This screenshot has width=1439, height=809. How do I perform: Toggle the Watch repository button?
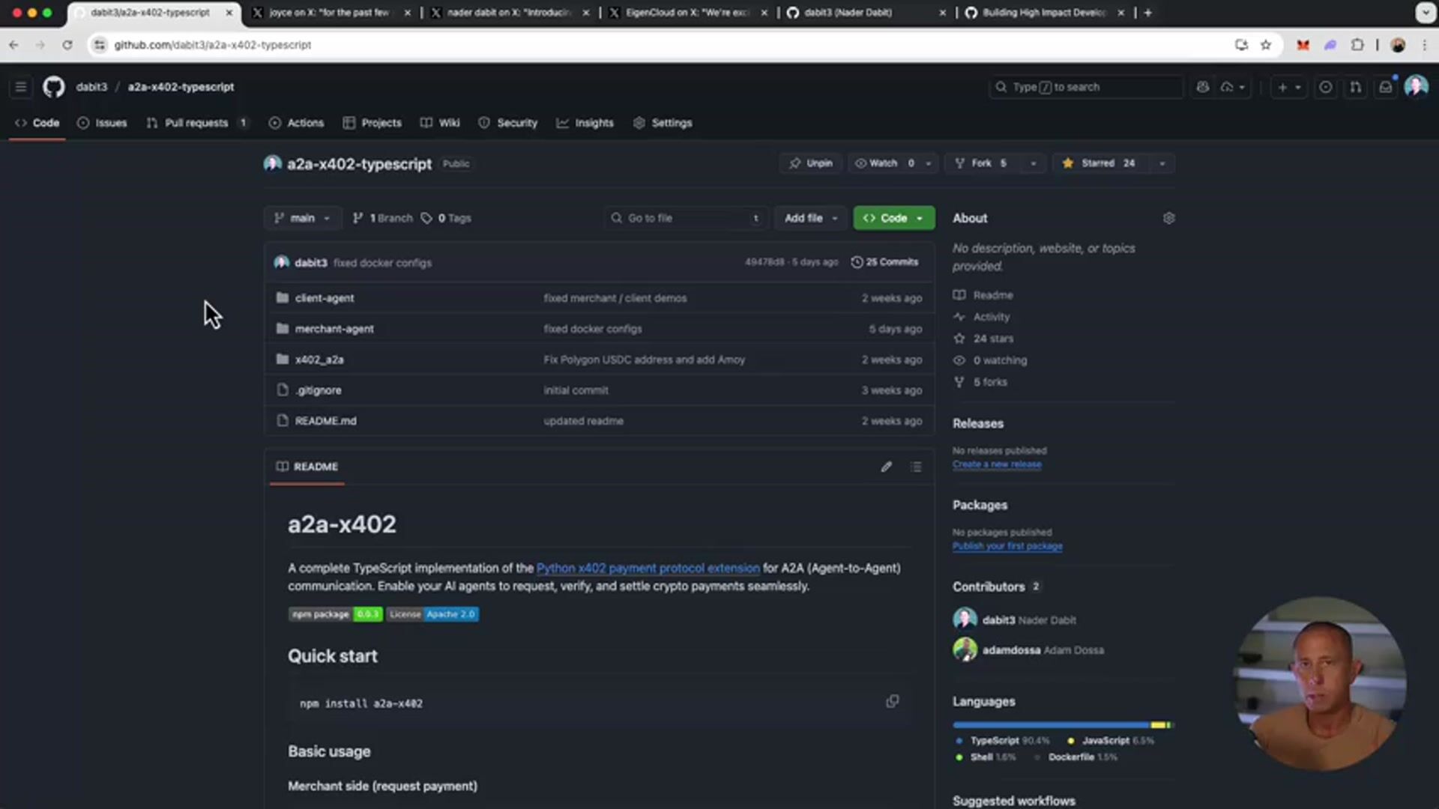(x=884, y=163)
